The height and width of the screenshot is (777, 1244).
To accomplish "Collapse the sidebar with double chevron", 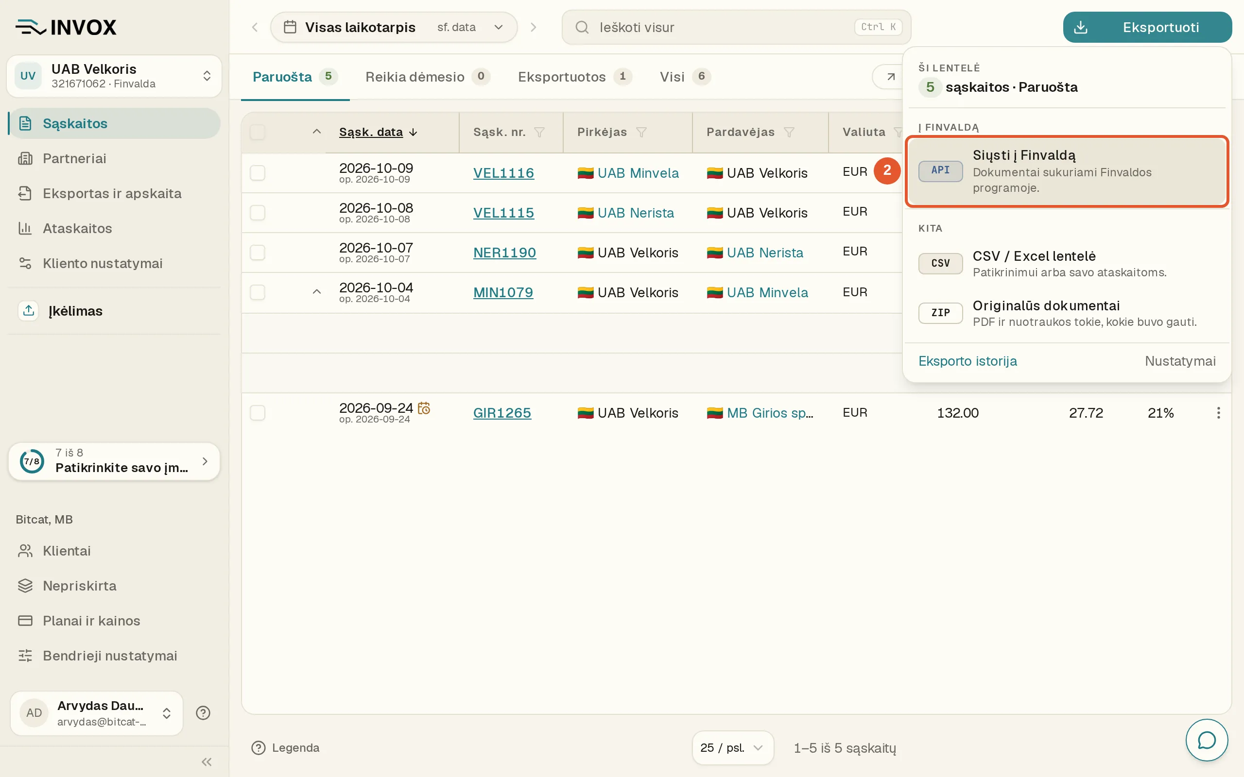I will point(207,761).
